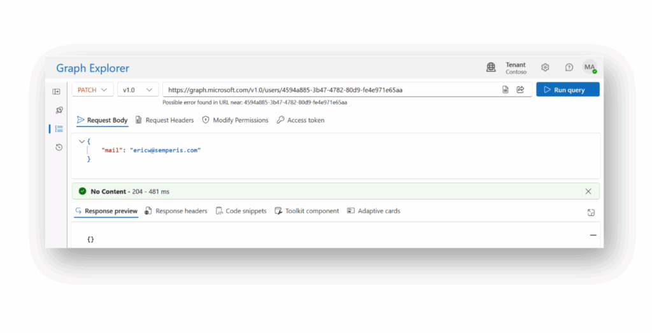Open the history clock icon in sidebar
652x333 pixels.
[59, 147]
